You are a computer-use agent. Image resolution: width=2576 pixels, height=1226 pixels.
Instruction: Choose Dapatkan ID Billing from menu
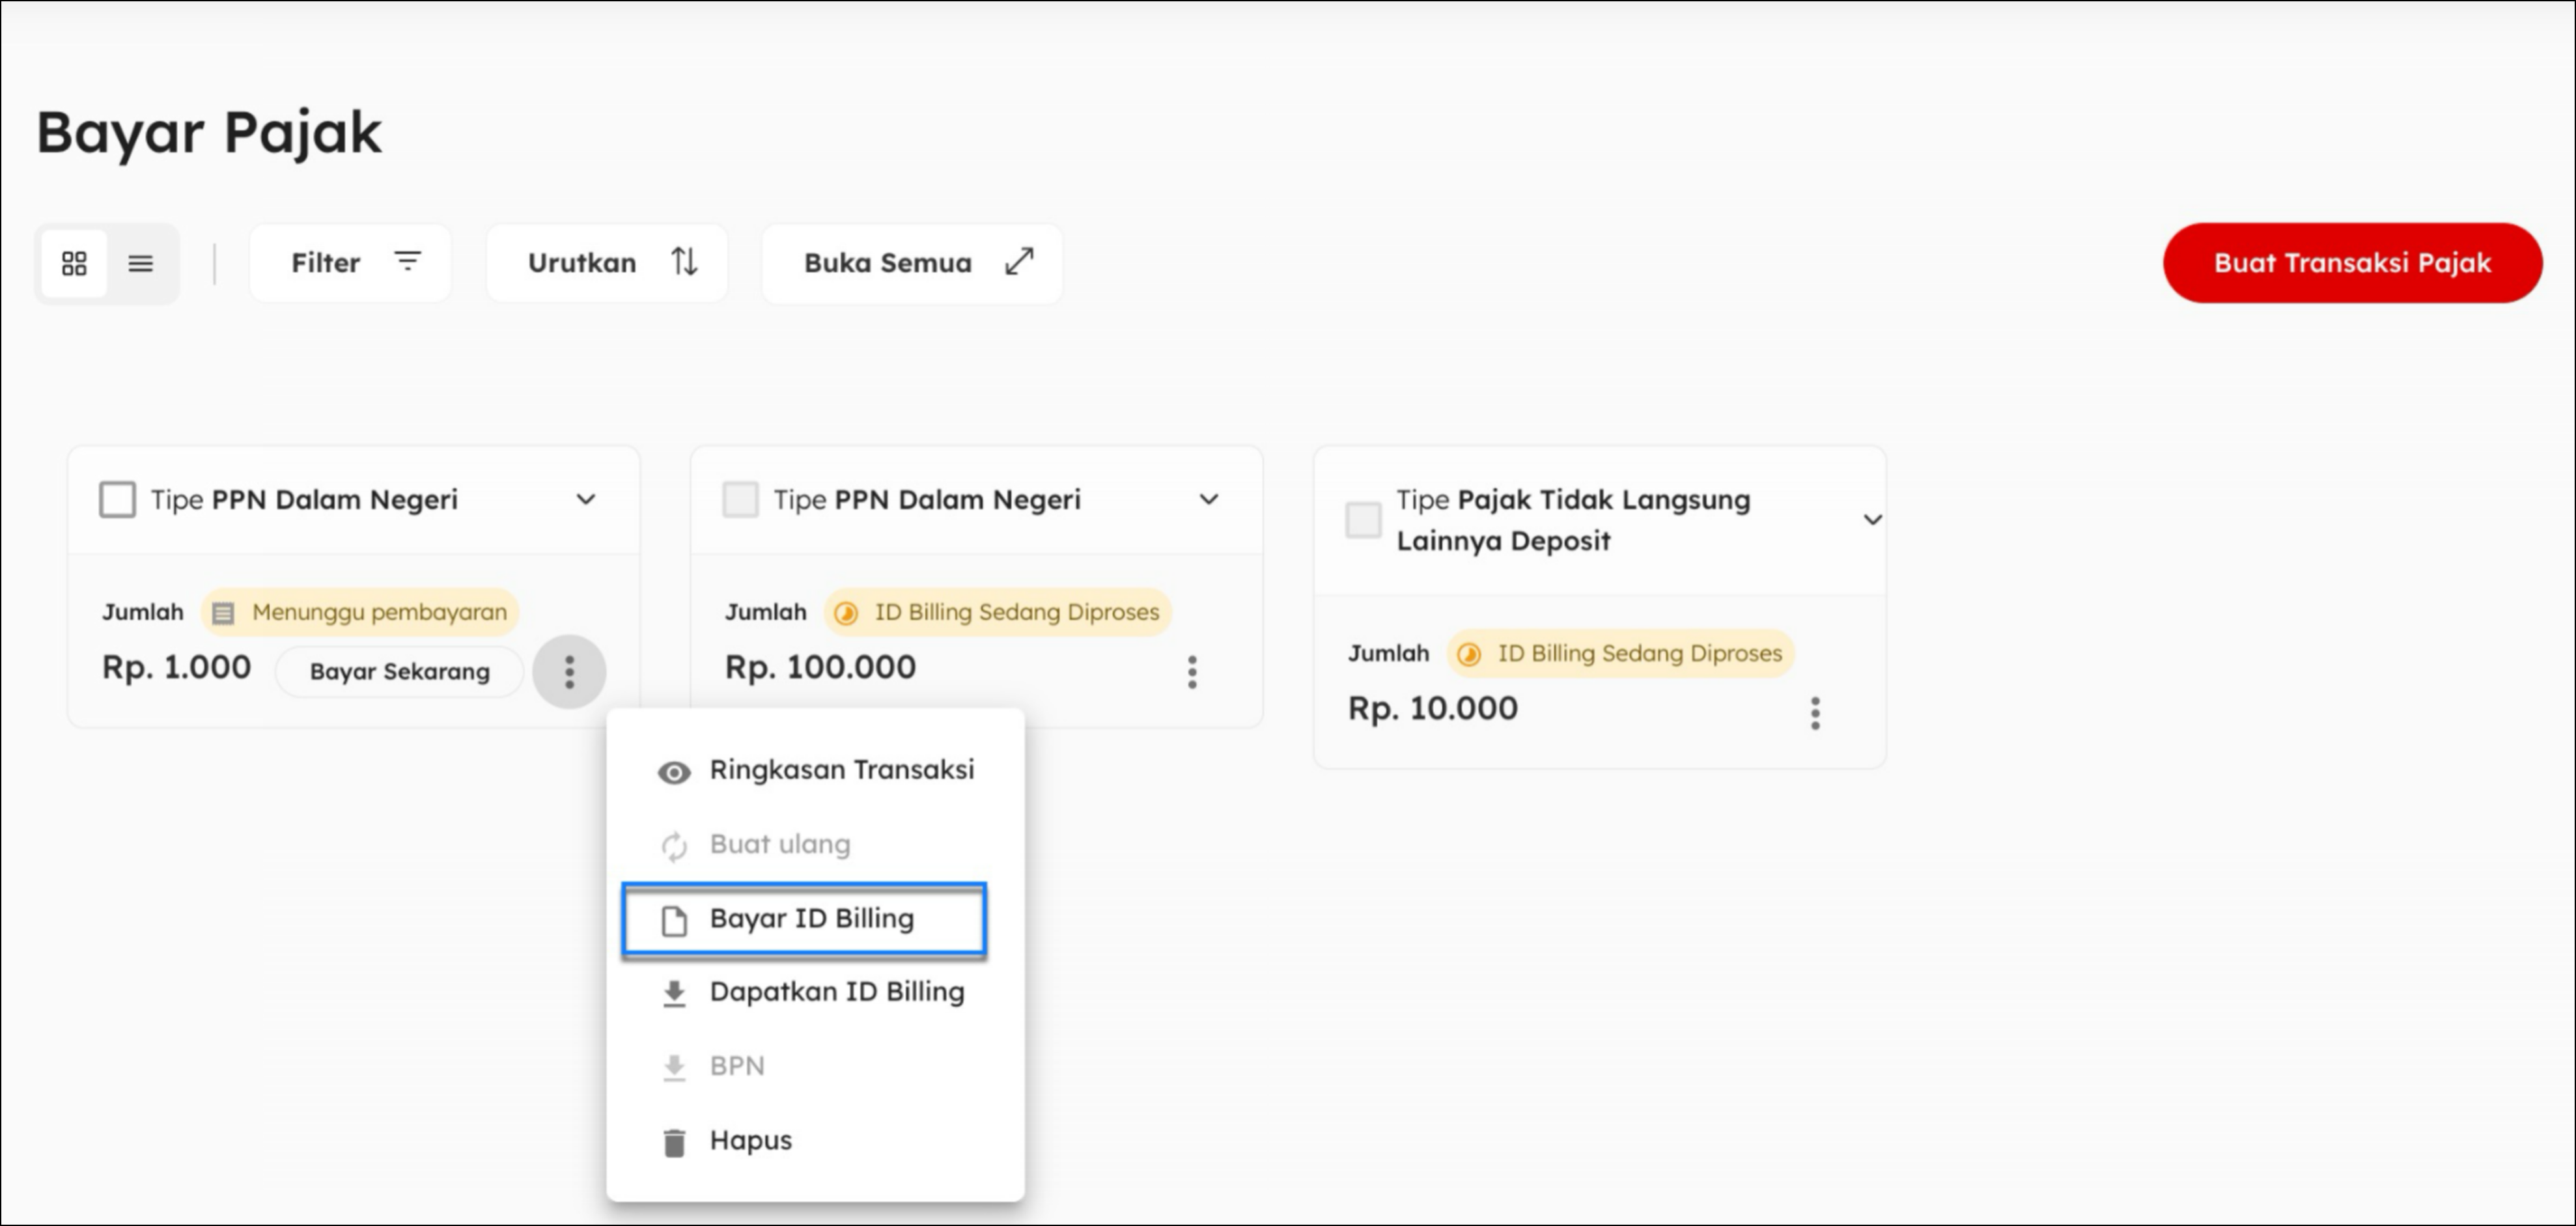836,992
